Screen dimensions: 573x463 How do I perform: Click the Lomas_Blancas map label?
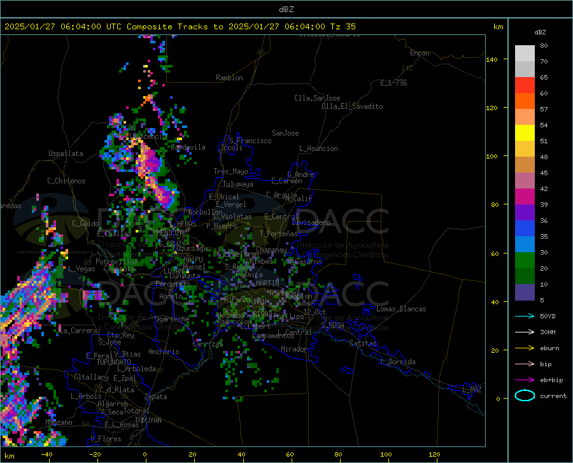401,309
